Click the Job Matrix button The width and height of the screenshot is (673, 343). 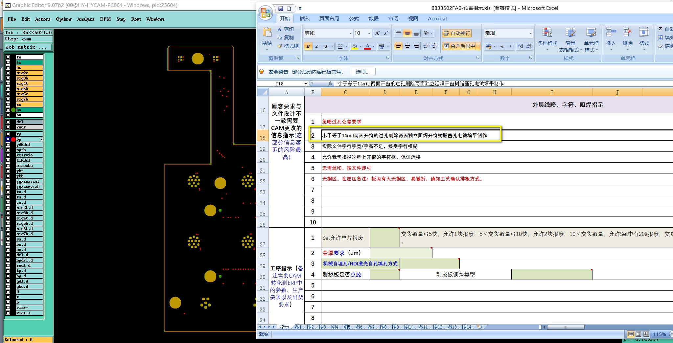[x=28, y=47]
